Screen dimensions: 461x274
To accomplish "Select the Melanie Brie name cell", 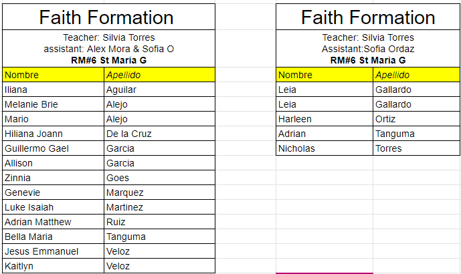I will point(53,104).
